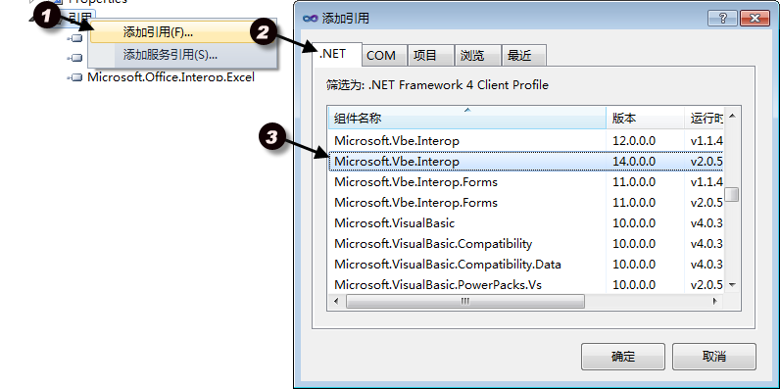Click the vertical scrollbar thumb in list
This screenshot has width=780, height=389.
(x=732, y=194)
